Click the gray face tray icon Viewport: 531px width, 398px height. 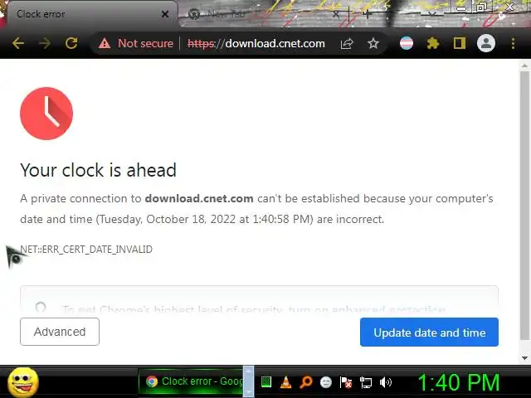[x=326, y=382]
